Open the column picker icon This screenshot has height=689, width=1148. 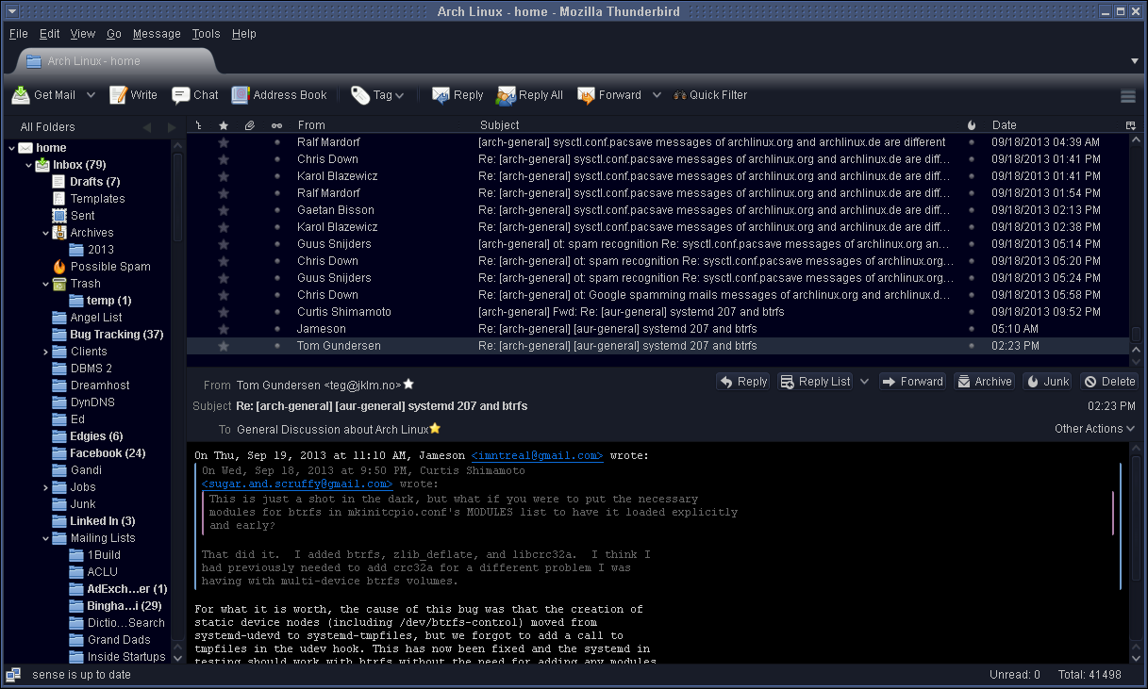tap(1131, 125)
